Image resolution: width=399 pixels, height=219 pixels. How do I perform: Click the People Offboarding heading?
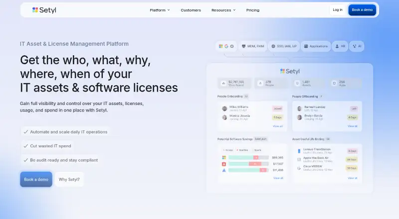tap(305, 97)
